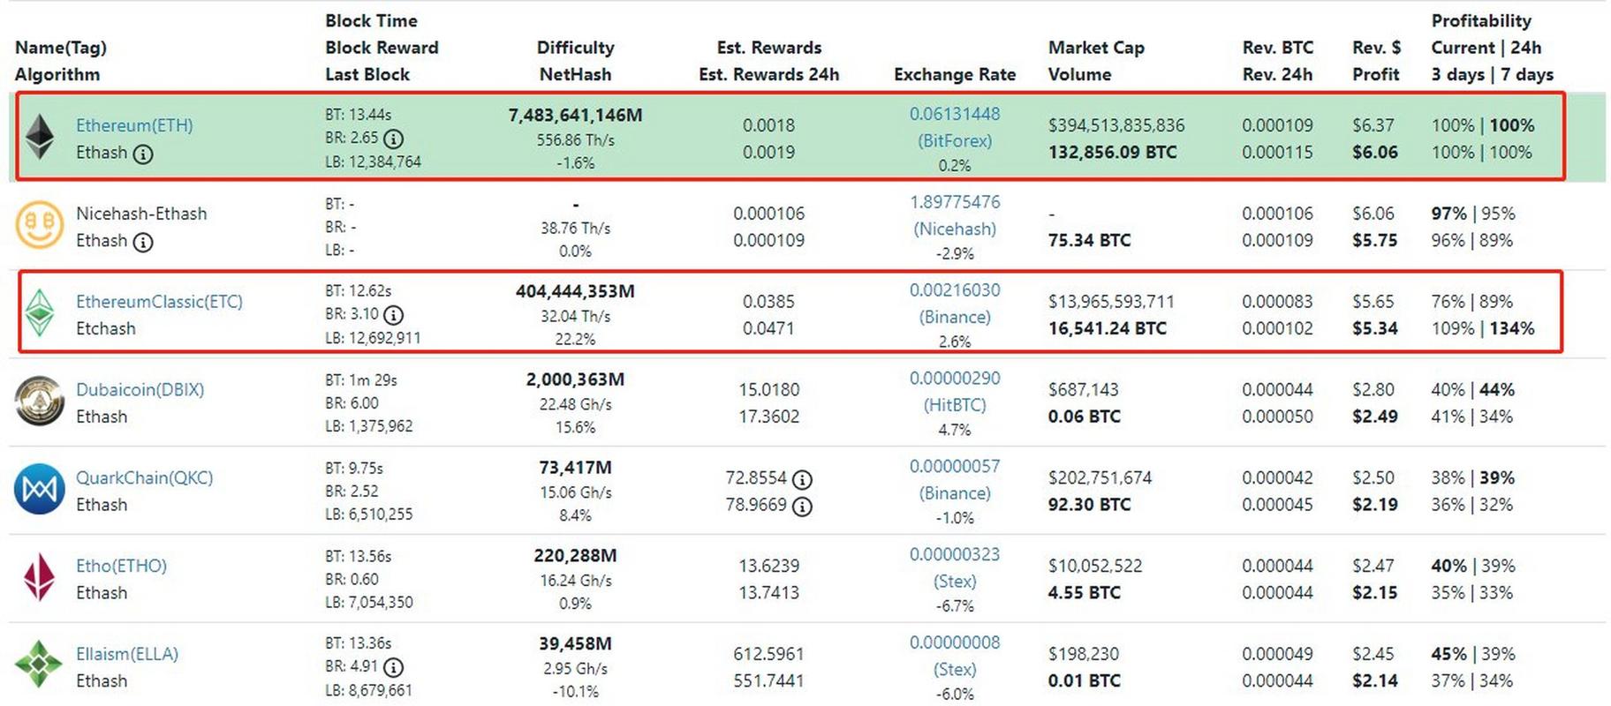The image size is (1611, 706).
Task: Click the QuarkChain blue circle logo
Action: (40, 489)
